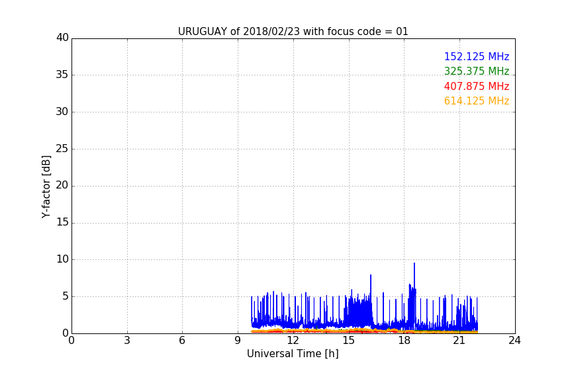Viewport: 572px width, 381px height.
Task: Click the 'Universal Time [h]' axis label
Action: point(293,354)
